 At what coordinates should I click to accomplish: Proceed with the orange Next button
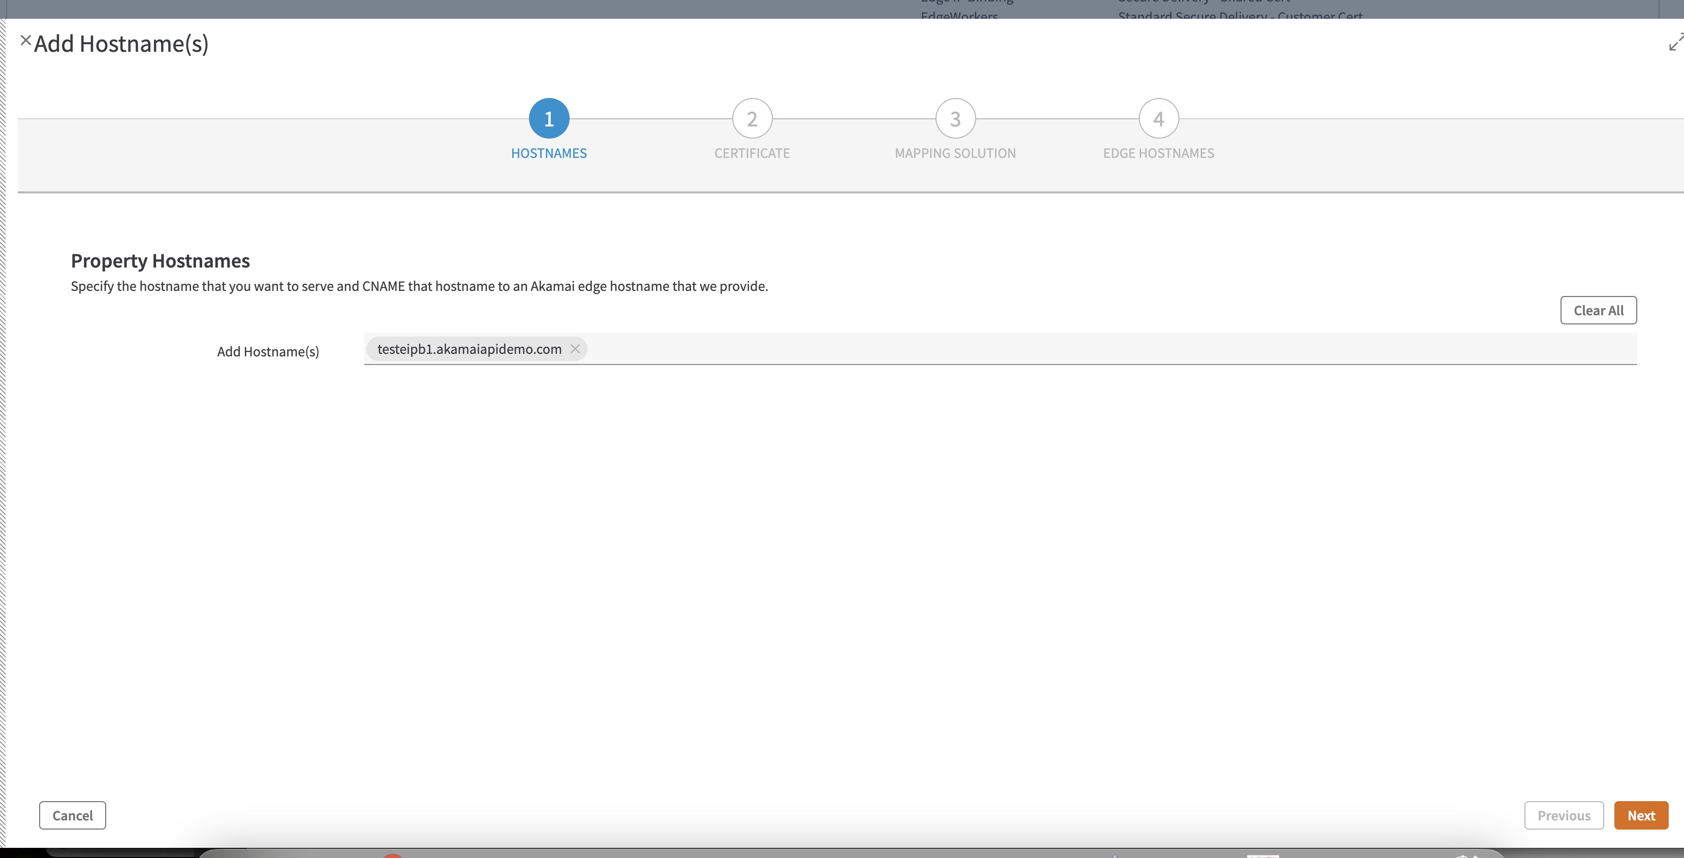click(1641, 815)
